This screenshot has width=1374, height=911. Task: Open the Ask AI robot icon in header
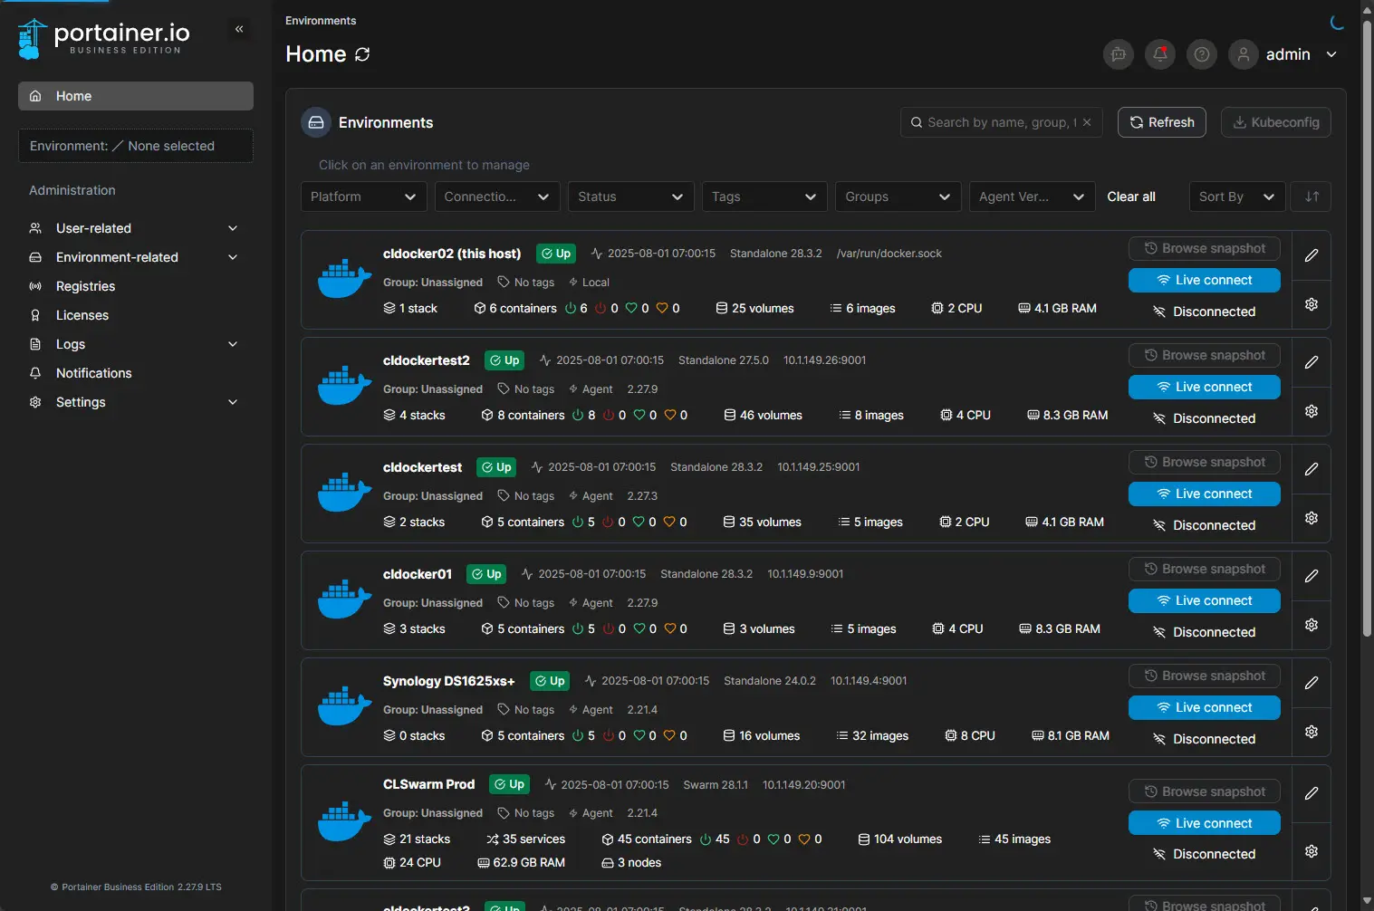pos(1119,54)
